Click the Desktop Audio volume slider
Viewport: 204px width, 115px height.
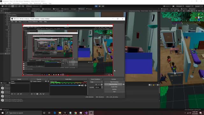(x=65, y=85)
